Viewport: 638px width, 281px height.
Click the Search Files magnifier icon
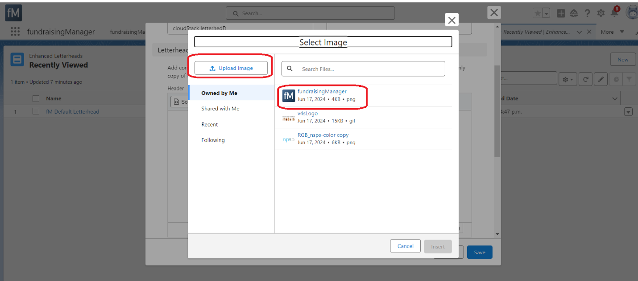(290, 69)
